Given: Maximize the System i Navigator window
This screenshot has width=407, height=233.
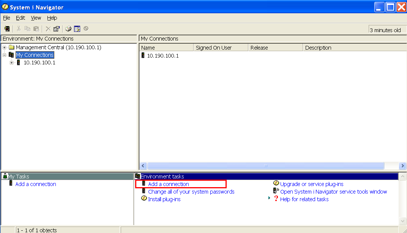Looking at the screenshot, I should point(390,7).
